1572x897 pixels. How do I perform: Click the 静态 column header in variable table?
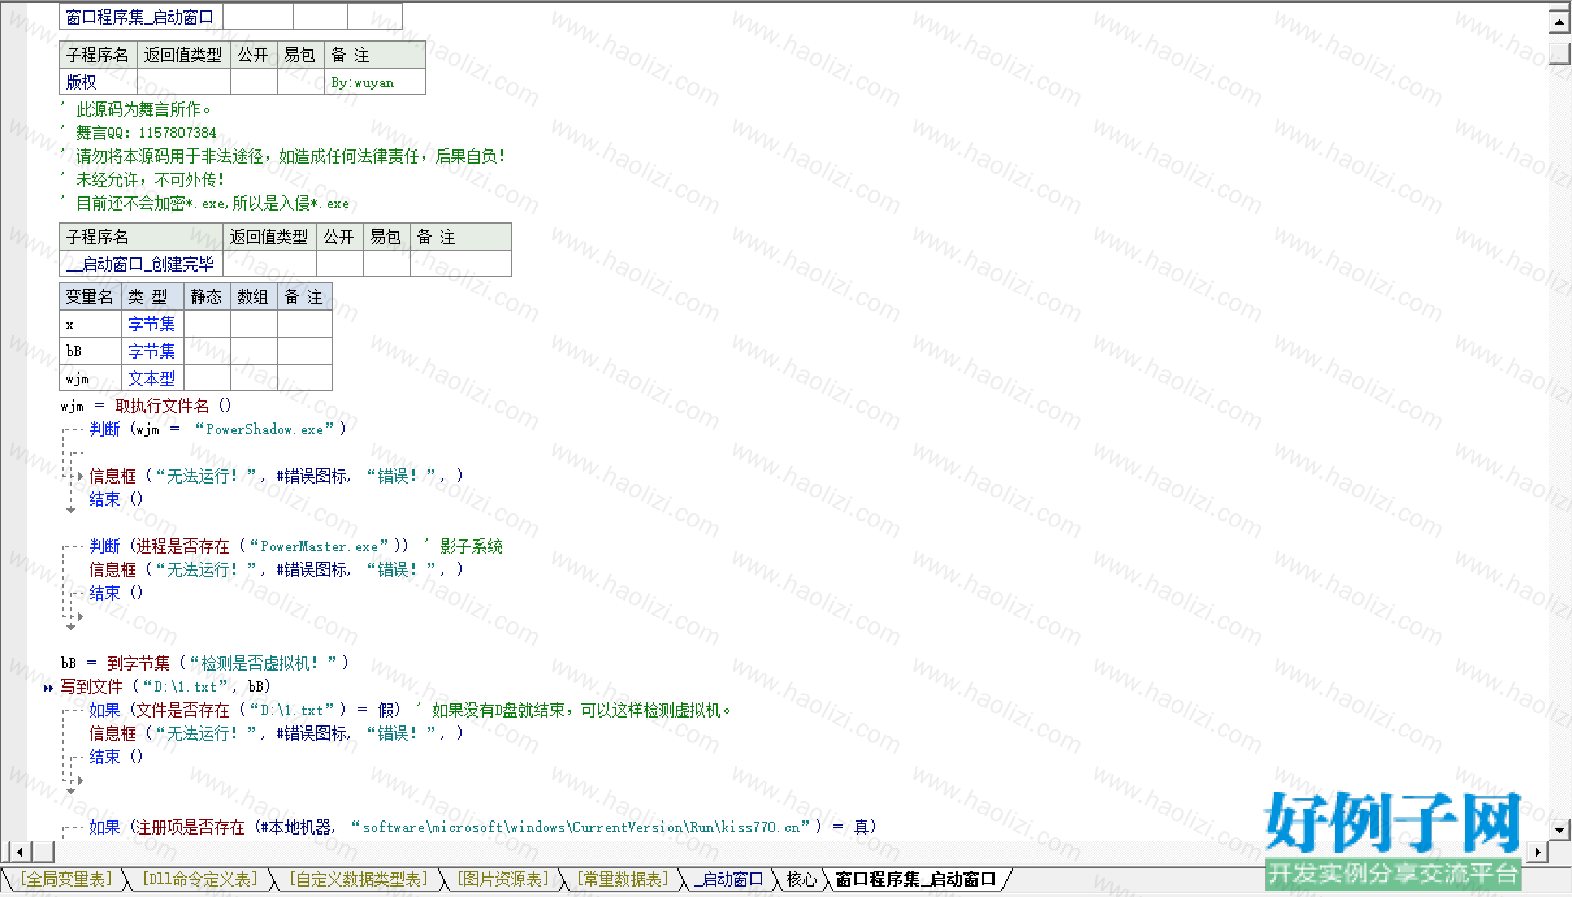pos(207,296)
